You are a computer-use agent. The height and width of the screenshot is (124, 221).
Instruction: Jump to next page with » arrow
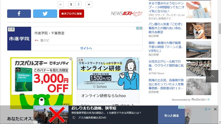(89, 4)
